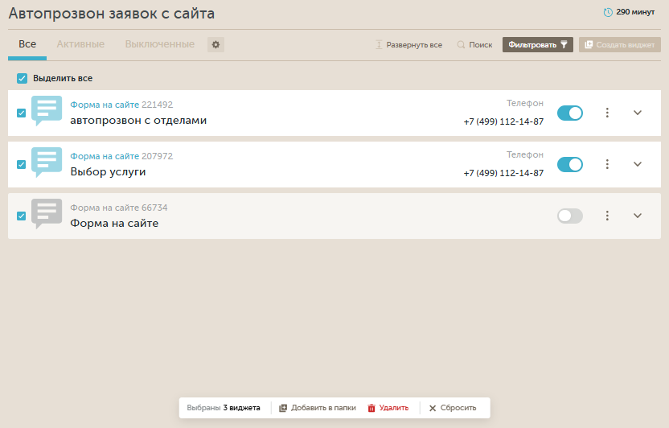This screenshot has height=428, width=669.
Task: Click Сбросить to clear selection
Action: [453, 408]
